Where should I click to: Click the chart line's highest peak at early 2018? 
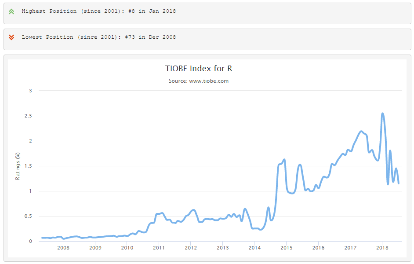click(383, 114)
